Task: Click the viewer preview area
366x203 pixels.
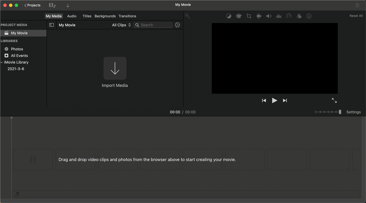Action: pyautogui.click(x=274, y=58)
